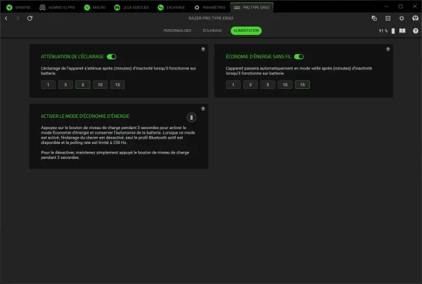The image size is (422, 284).
Task: Click the Économie d'énergie sans fil heading
Action: coord(258,56)
